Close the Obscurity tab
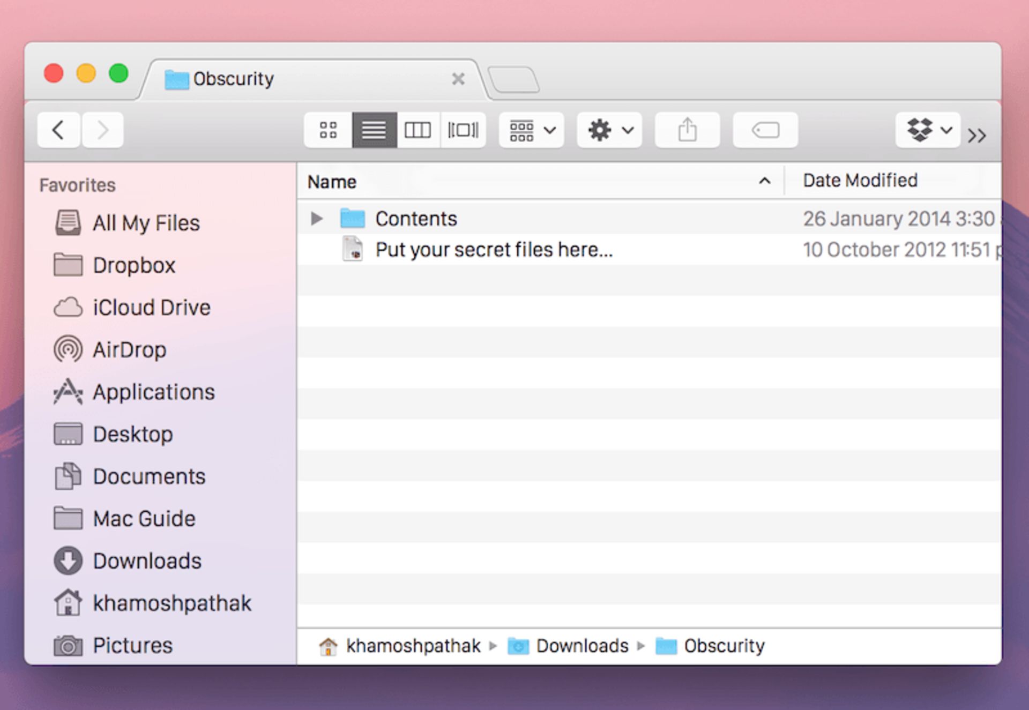This screenshot has width=1029, height=710. click(x=458, y=79)
